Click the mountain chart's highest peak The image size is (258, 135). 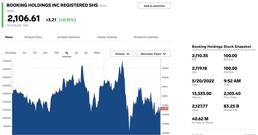coord(122,61)
